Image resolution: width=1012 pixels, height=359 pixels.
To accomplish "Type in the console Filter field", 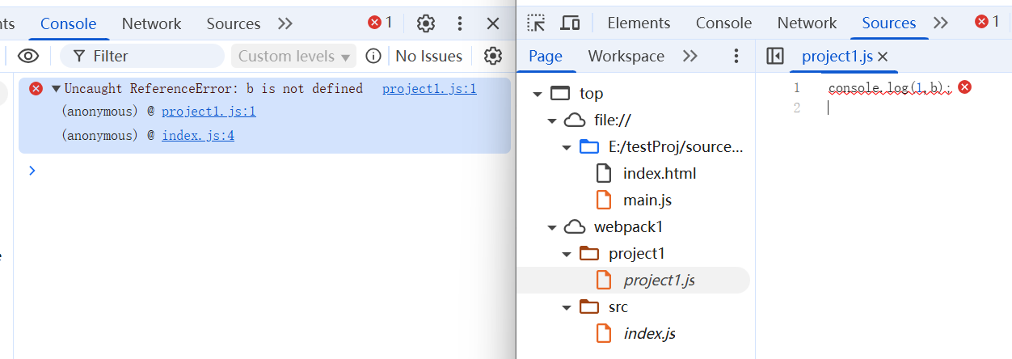I will (154, 56).
